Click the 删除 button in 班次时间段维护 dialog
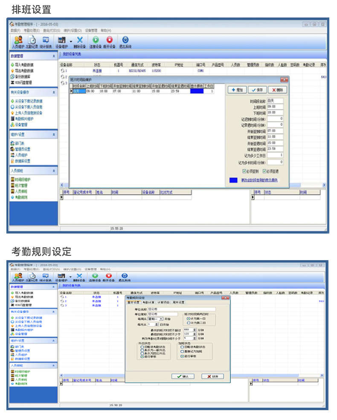 [278, 90]
